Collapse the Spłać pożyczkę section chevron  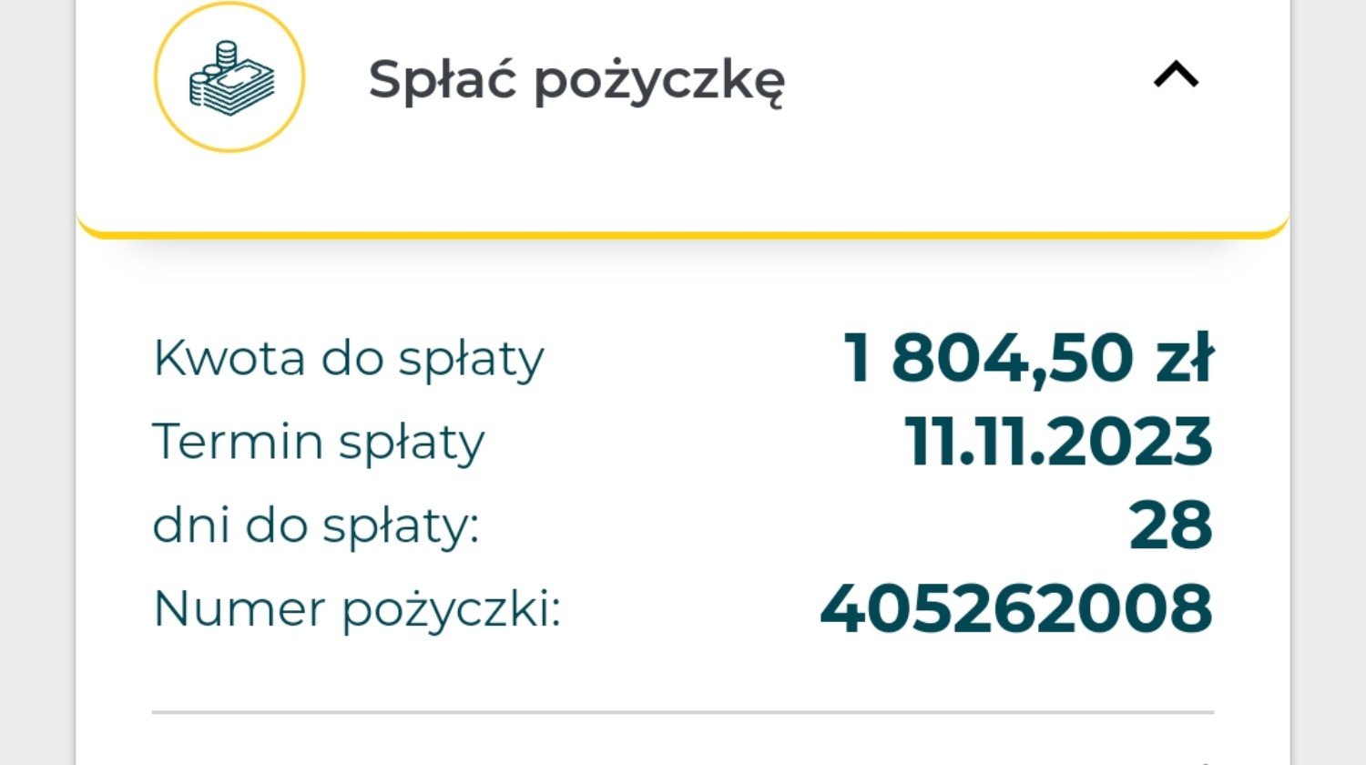point(1176,74)
